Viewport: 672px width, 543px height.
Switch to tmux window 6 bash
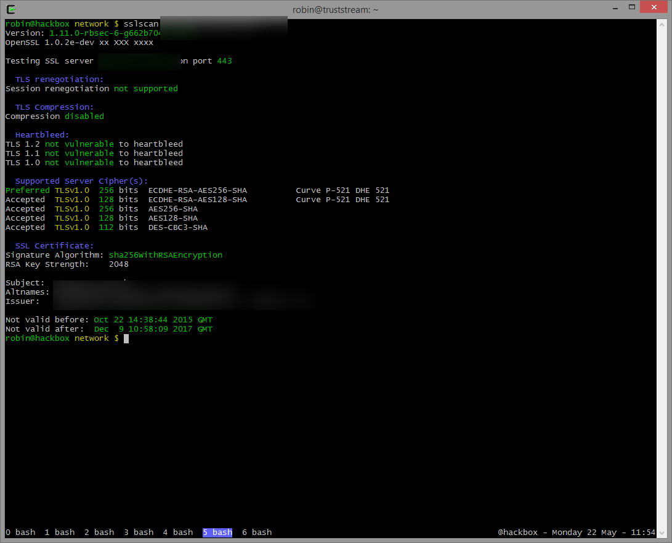[257, 533]
